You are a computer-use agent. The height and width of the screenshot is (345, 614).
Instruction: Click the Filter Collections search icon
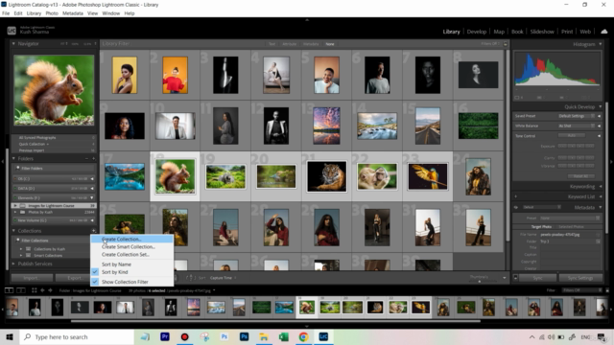[17, 241]
